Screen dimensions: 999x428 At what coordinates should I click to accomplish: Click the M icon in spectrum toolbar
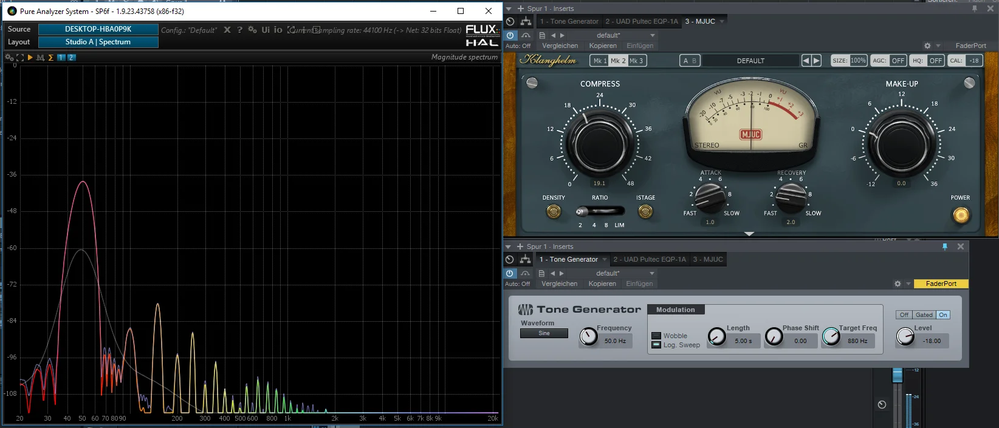pyautogui.click(x=41, y=58)
